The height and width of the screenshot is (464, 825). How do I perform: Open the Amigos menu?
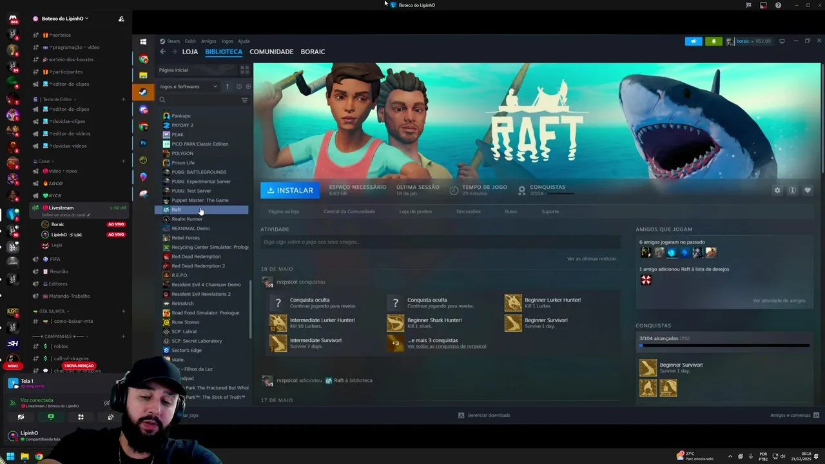[208, 41]
